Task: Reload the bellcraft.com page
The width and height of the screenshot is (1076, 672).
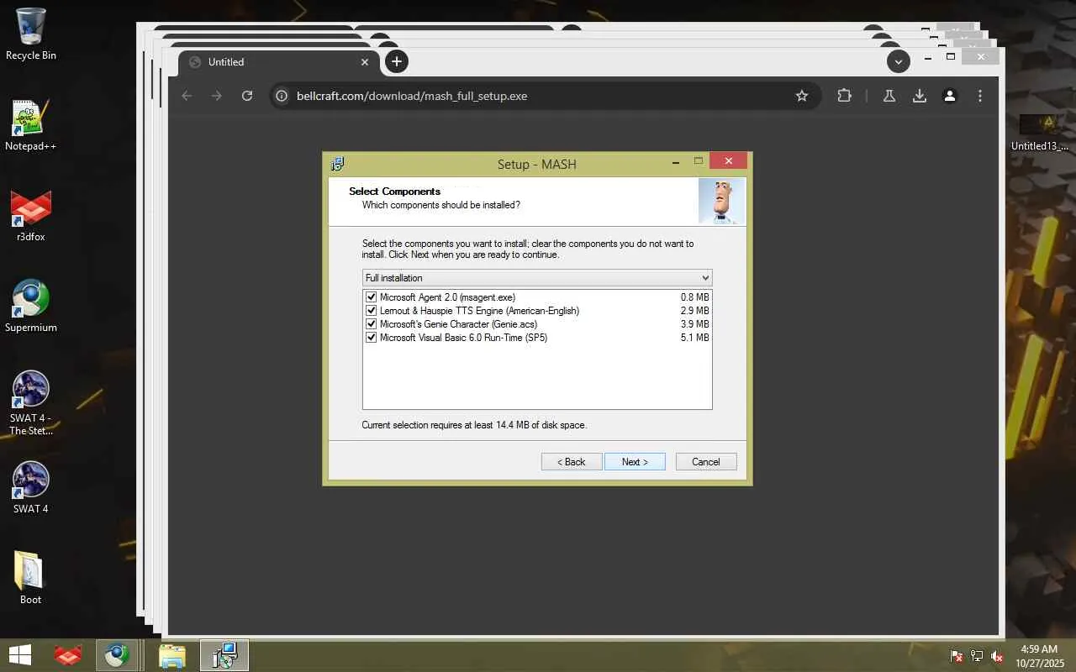Action: [247, 96]
